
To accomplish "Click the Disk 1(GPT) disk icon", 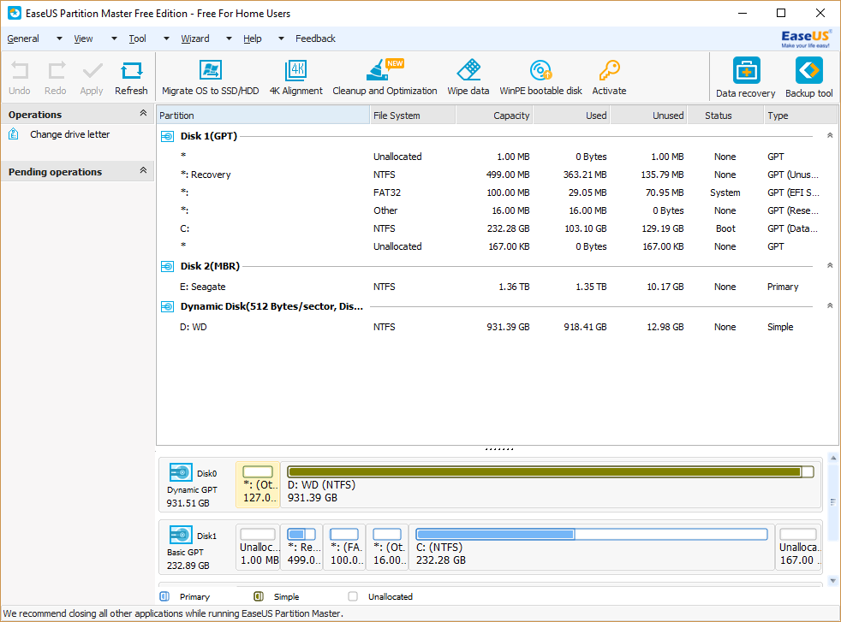I will coord(167,137).
